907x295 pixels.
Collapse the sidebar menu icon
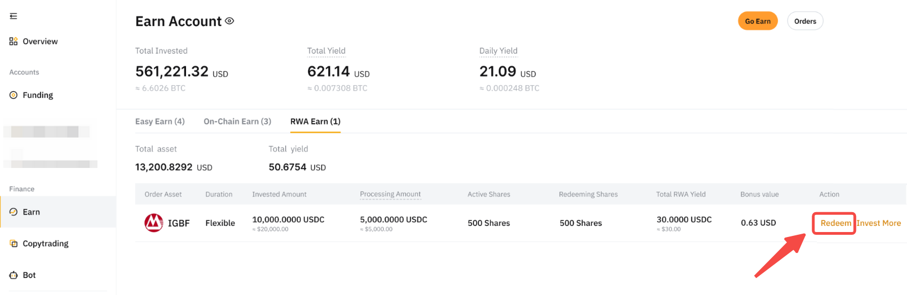(x=13, y=16)
